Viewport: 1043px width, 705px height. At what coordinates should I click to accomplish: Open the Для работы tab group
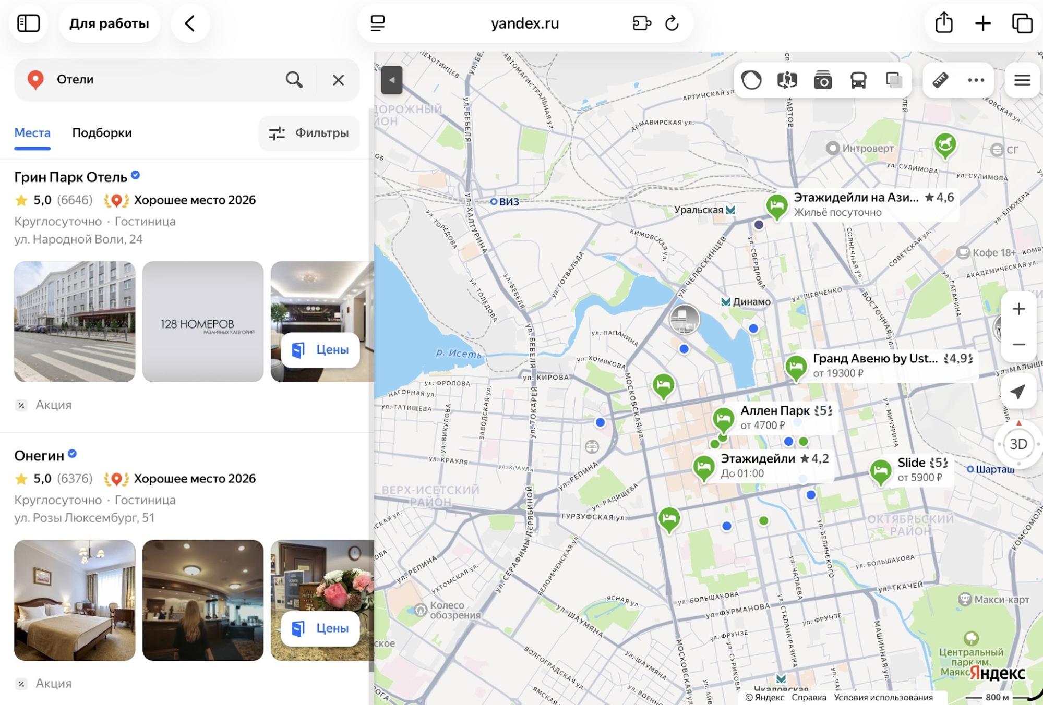pyautogui.click(x=110, y=23)
